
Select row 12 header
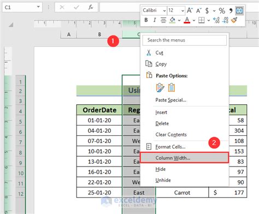[x=20, y=194]
